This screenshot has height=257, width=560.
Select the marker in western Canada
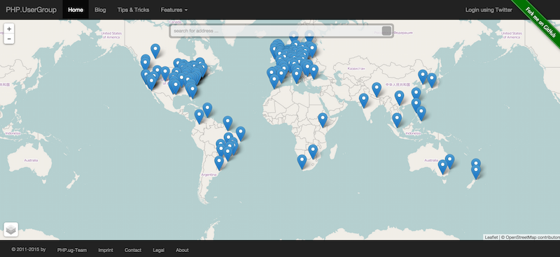[155, 51]
